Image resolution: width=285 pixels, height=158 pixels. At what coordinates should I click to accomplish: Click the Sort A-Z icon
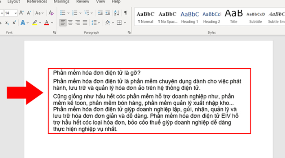116,13
